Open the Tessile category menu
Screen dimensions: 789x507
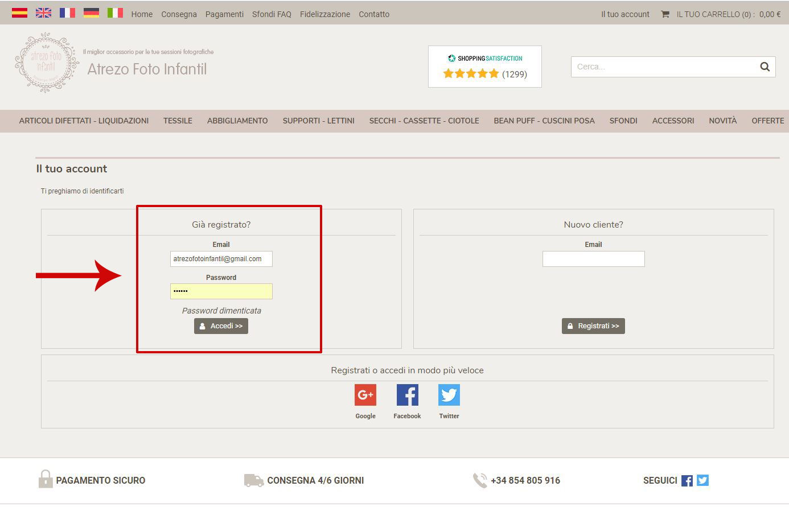pyautogui.click(x=178, y=121)
